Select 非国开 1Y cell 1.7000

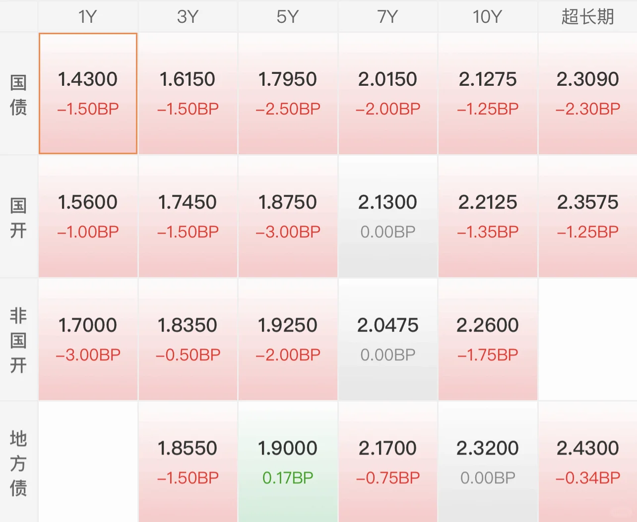[x=88, y=339]
